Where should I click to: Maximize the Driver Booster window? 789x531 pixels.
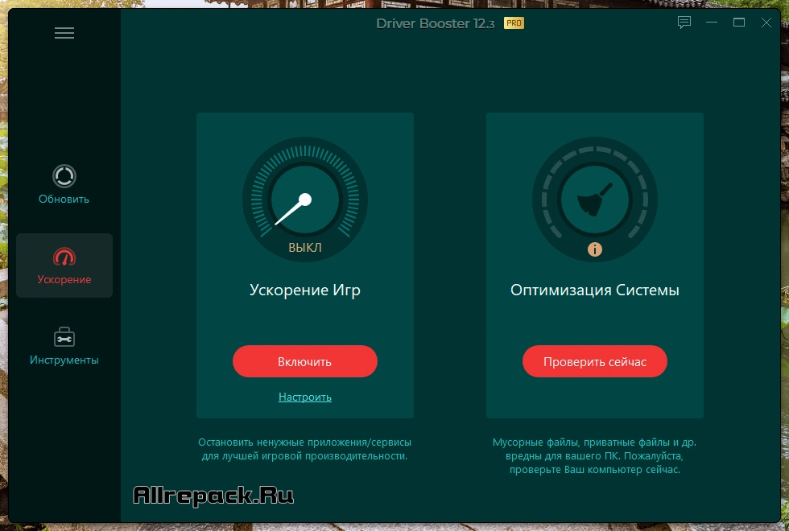click(739, 23)
